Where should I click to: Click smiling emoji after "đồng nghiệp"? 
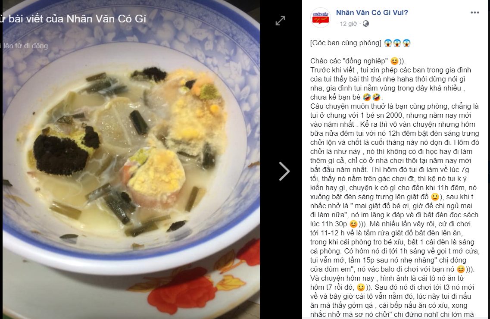pyautogui.click(x=394, y=61)
